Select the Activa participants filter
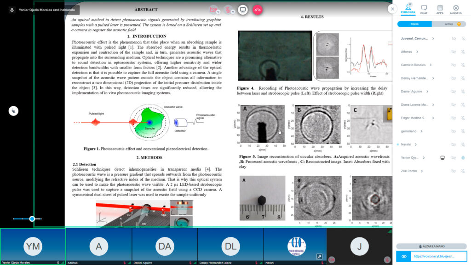The image size is (471, 265). [x=449, y=24]
